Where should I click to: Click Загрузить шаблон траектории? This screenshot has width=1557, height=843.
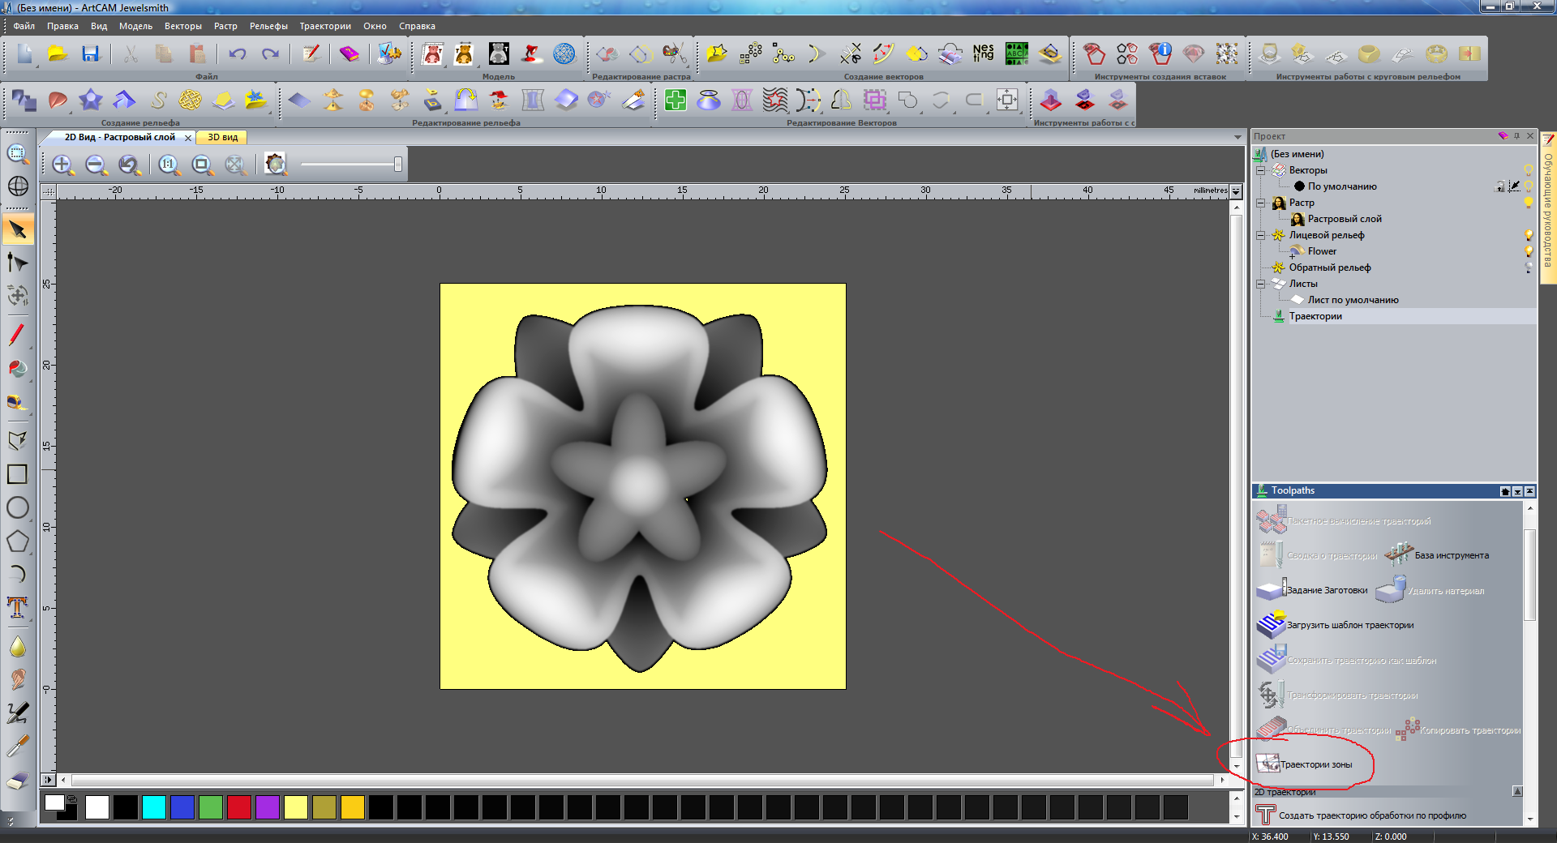(1336, 625)
